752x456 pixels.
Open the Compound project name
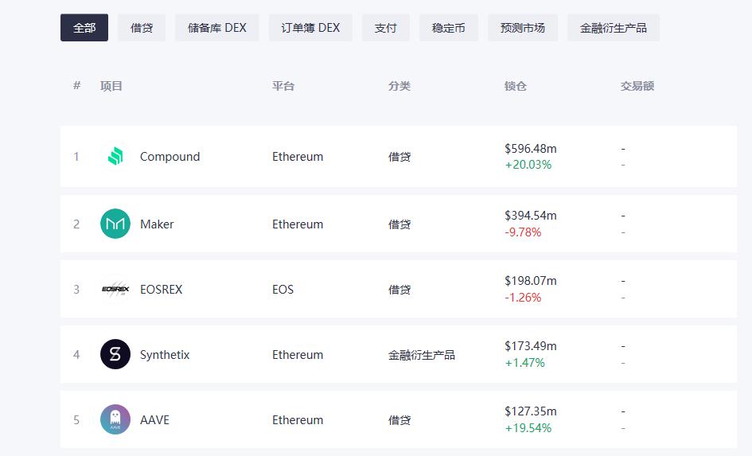(x=169, y=157)
